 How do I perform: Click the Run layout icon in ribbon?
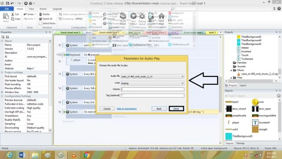point(134,16)
